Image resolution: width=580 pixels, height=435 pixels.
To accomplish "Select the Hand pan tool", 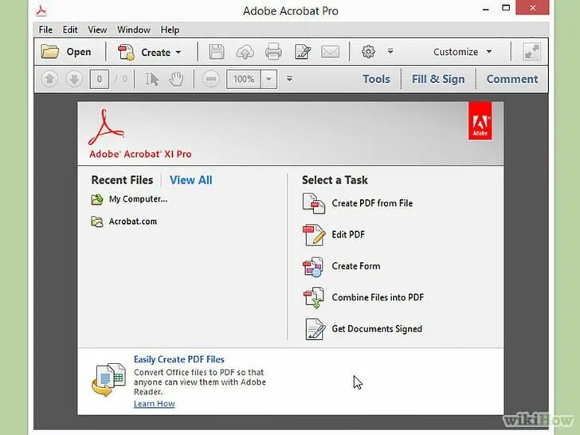I will coord(176,79).
